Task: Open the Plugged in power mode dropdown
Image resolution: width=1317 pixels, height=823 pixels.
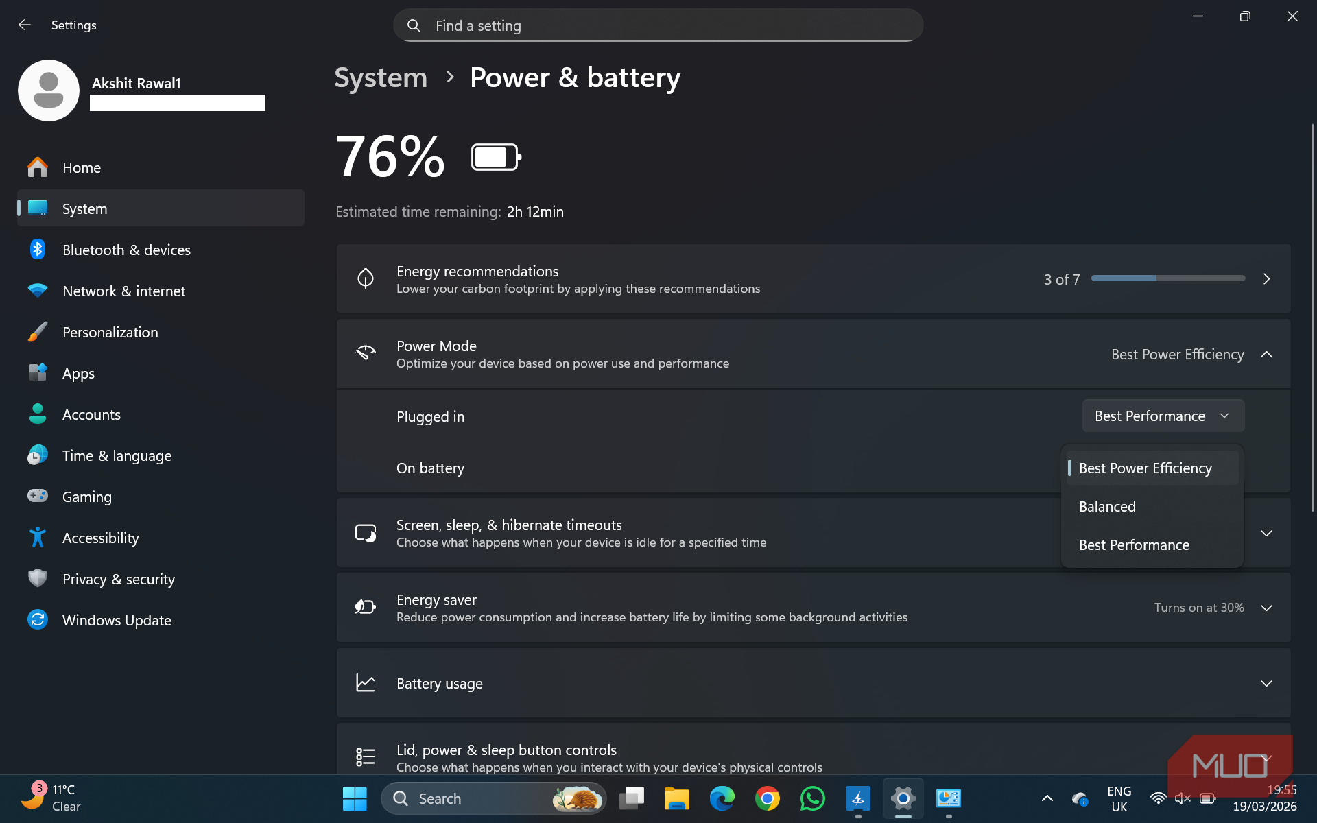Action: 1163,416
